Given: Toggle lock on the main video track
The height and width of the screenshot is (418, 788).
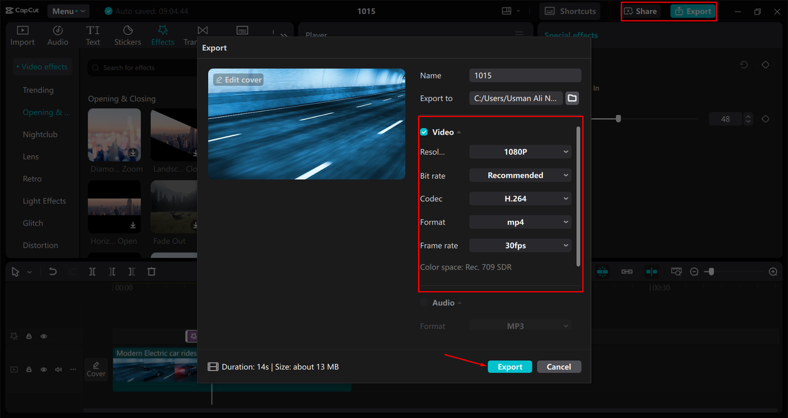Looking at the screenshot, I should (29, 369).
